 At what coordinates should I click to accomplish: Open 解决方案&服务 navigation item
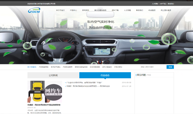click(100, 10)
